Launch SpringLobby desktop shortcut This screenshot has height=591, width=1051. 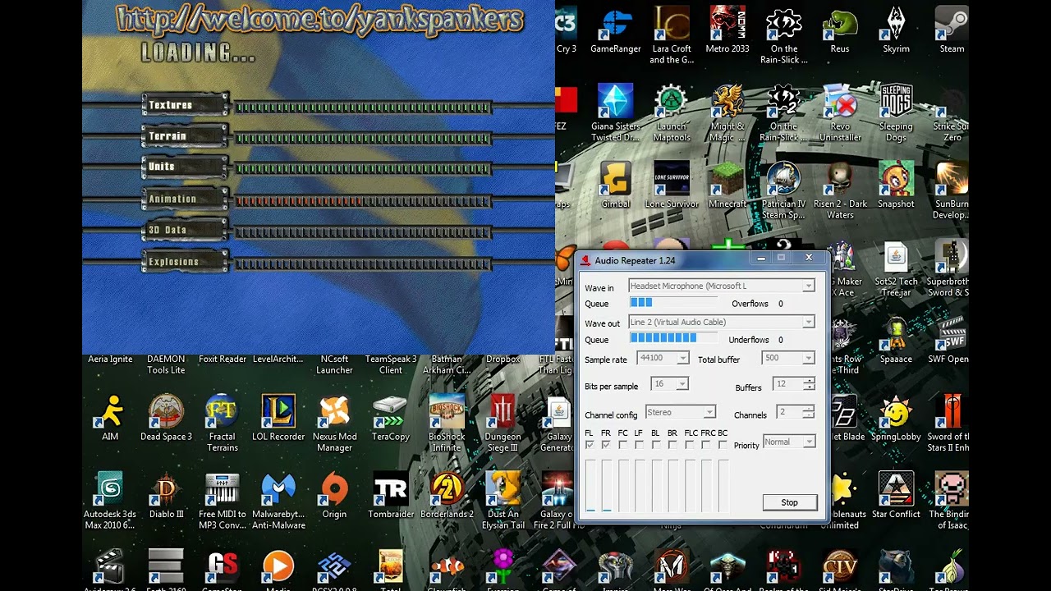tap(896, 418)
